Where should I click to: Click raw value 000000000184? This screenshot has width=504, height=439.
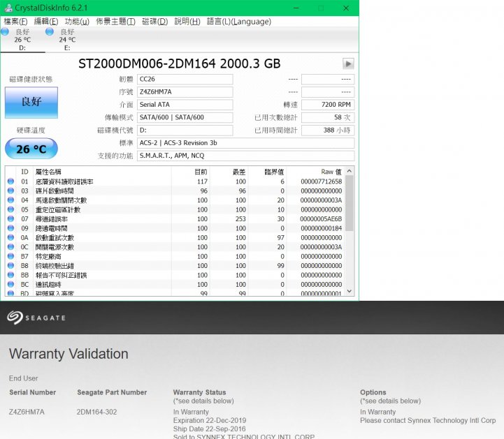click(x=321, y=228)
